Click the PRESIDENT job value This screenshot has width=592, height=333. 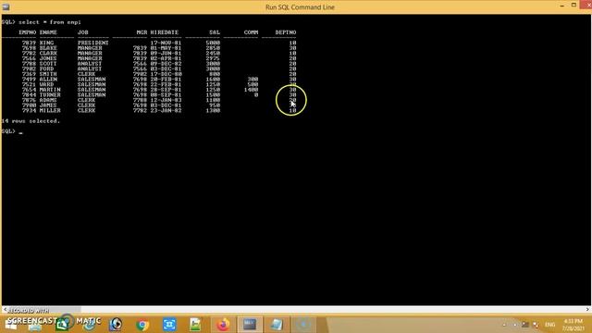[92, 43]
